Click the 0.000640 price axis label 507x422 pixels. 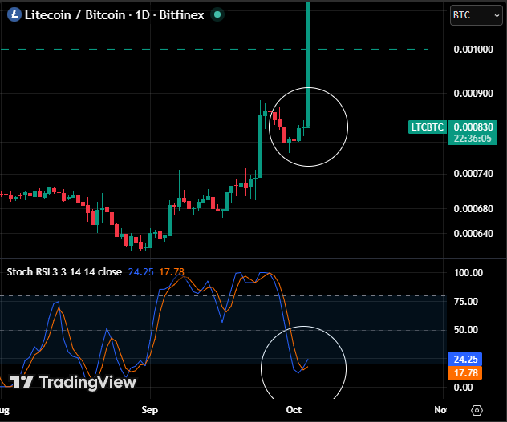473,234
